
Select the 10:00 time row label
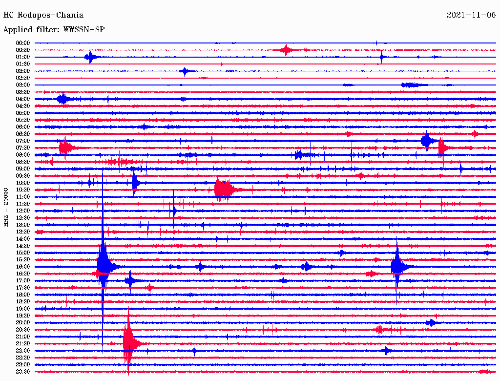(x=23, y=183)
